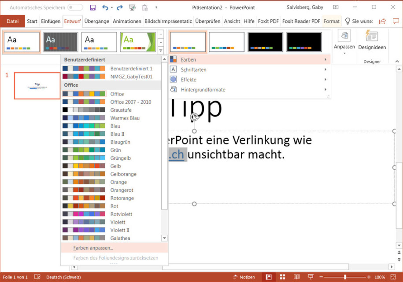Switch to Normal view in status bar
Viewport: 403px width, 282px height.
coord(269,277)
